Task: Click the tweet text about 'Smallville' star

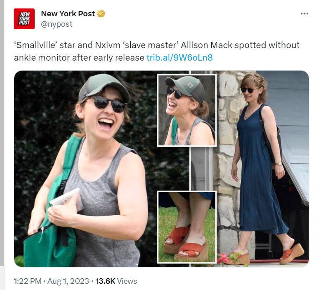Action: [x=157, y=51]
